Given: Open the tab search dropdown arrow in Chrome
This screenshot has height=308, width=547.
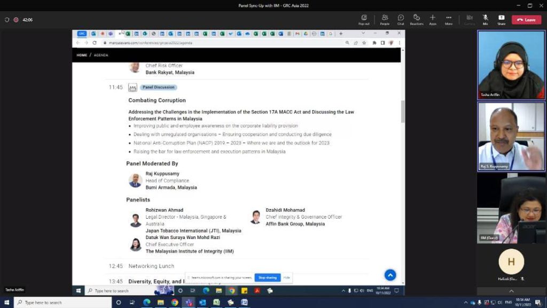Looking at the screenshot, I should [x=363, y=34].
